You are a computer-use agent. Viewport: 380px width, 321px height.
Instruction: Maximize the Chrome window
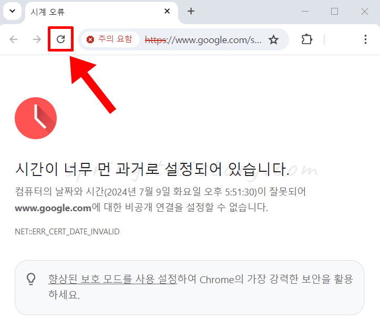coord(334,12)
